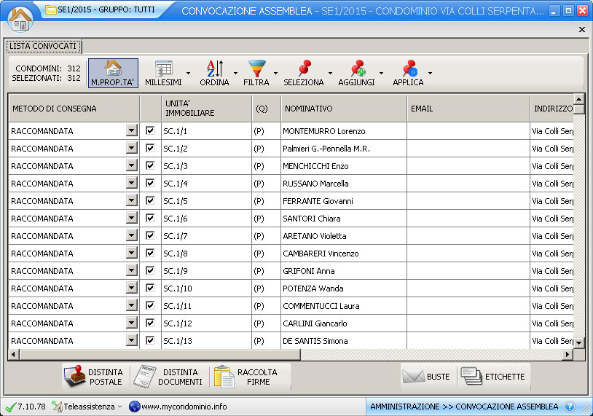Open DISTINTA POSTALE report

(x=94, y=377)
